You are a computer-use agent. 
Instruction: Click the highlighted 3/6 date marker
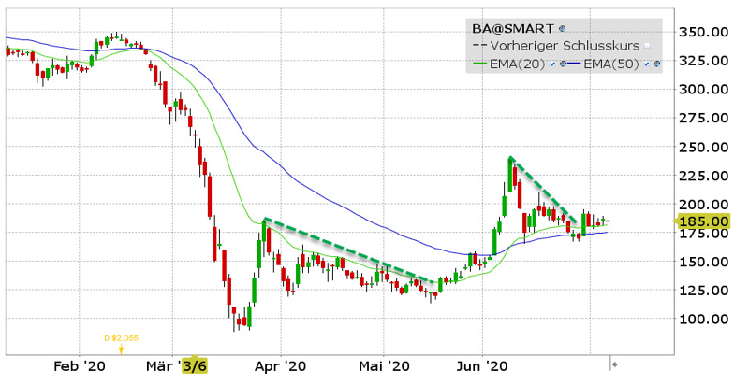tap(195, 367)
